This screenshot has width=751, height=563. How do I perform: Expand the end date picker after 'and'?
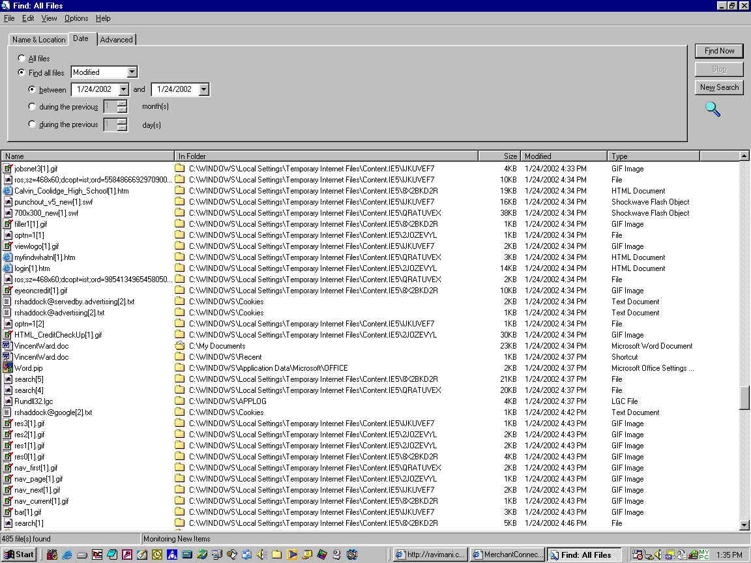[x=204, y=89]
